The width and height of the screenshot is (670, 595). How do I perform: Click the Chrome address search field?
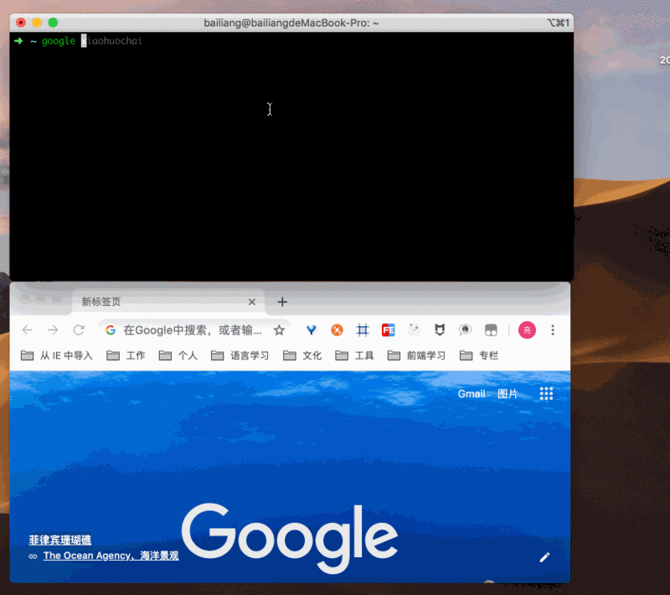193,330
